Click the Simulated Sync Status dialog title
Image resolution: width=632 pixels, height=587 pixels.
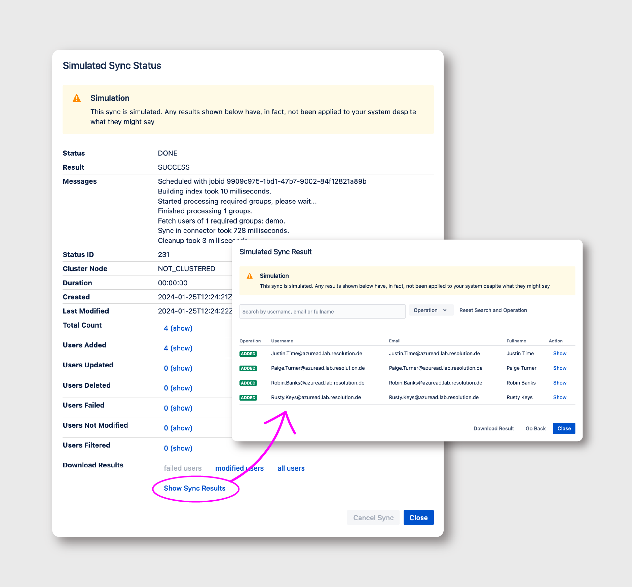pos(112,66)
